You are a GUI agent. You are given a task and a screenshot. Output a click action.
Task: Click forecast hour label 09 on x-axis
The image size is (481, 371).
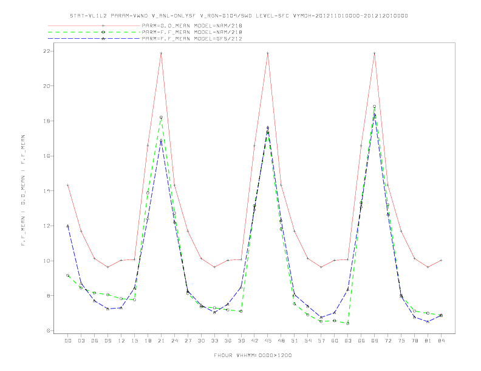(107, 341)
